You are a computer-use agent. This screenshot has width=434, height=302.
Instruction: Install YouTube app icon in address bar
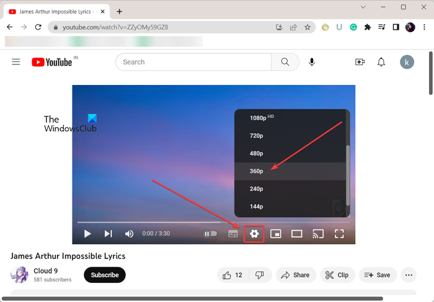[279, 27]
